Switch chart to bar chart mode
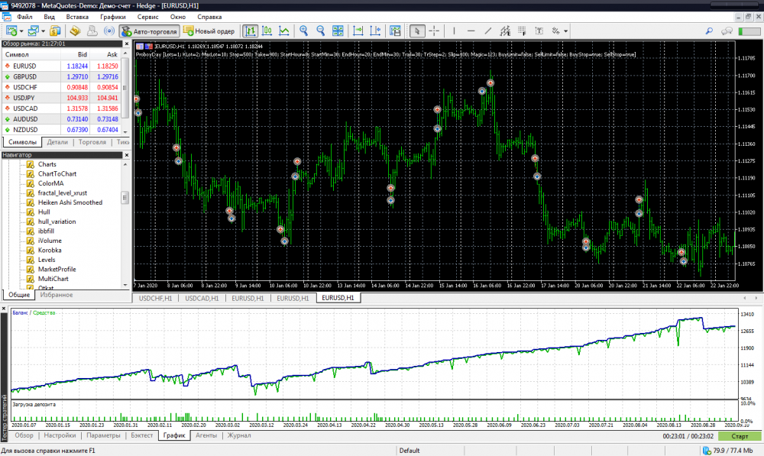 [x=250, y=31]
